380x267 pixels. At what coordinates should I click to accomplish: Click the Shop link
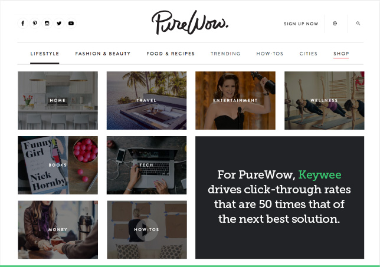[341, 54]
